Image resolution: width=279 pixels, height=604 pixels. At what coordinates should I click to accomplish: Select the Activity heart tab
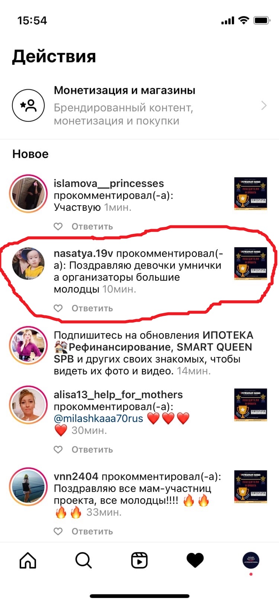click(x=195, y=560)
